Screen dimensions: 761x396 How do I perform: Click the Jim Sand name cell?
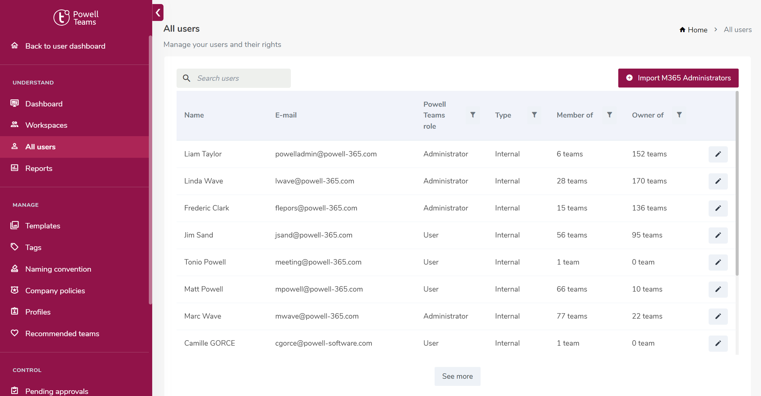click(x=199, y=235)
